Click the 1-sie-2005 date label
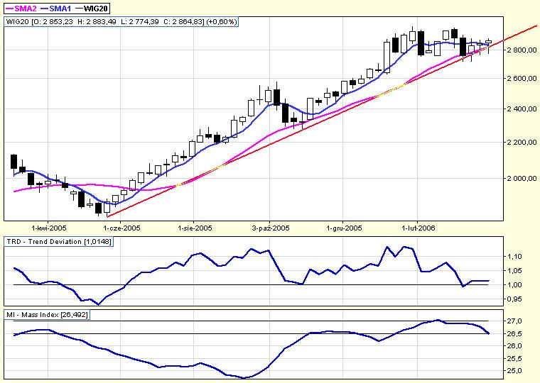Image resolution: width=540 pixels, height=383 pixels. coord(195,228)
